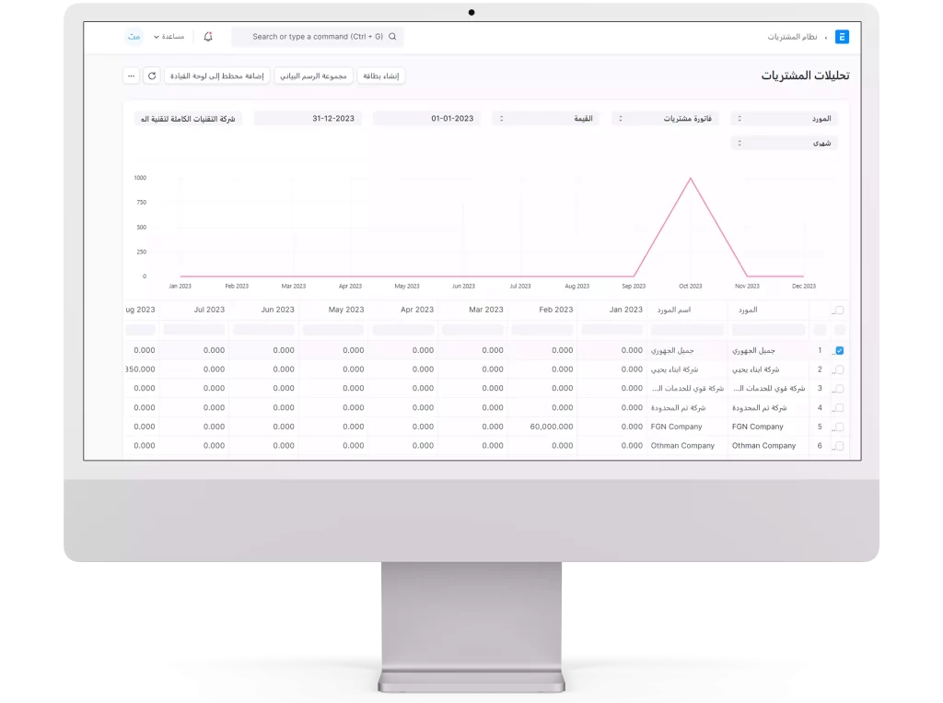
Task: Click the blue ERPNext logo icon
Action: coord(841,37)
